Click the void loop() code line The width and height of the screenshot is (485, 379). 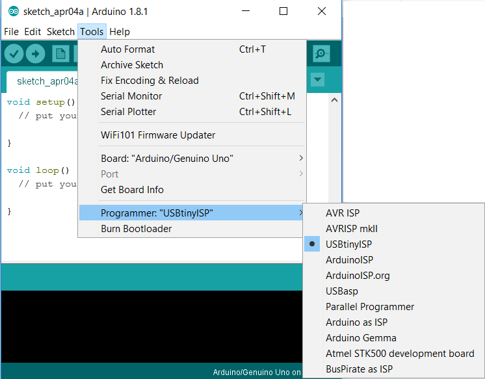38,170
